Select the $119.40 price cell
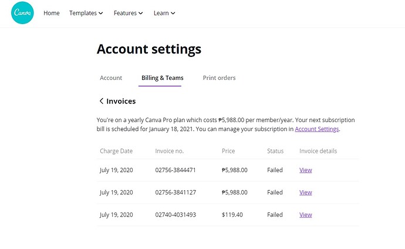This screenshot has width=405, height=249. pos(232,215)
